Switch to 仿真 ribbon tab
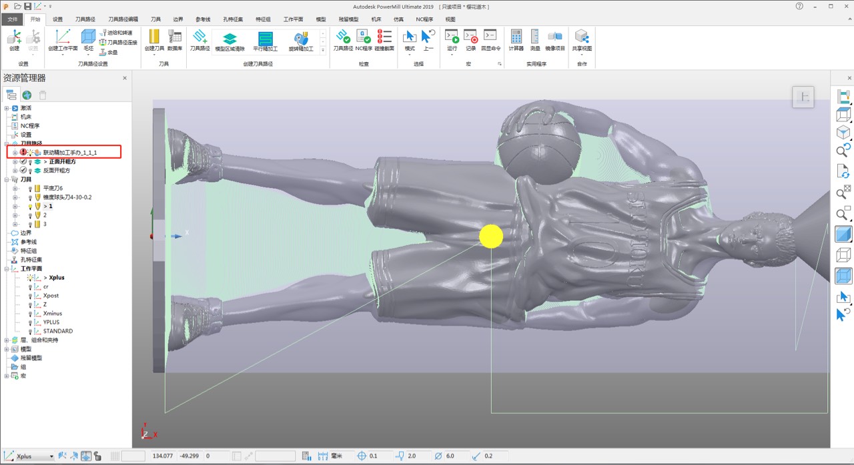 [399, 19]
